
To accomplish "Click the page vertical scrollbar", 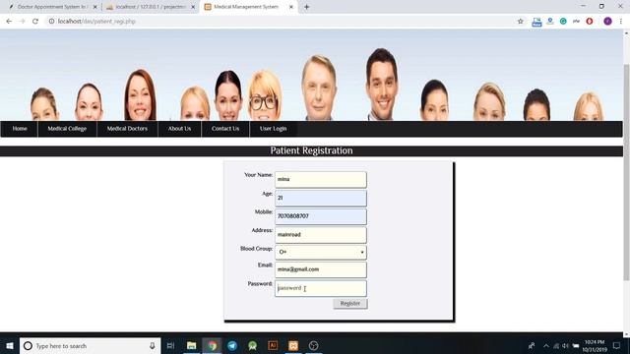I will [626, 173].
